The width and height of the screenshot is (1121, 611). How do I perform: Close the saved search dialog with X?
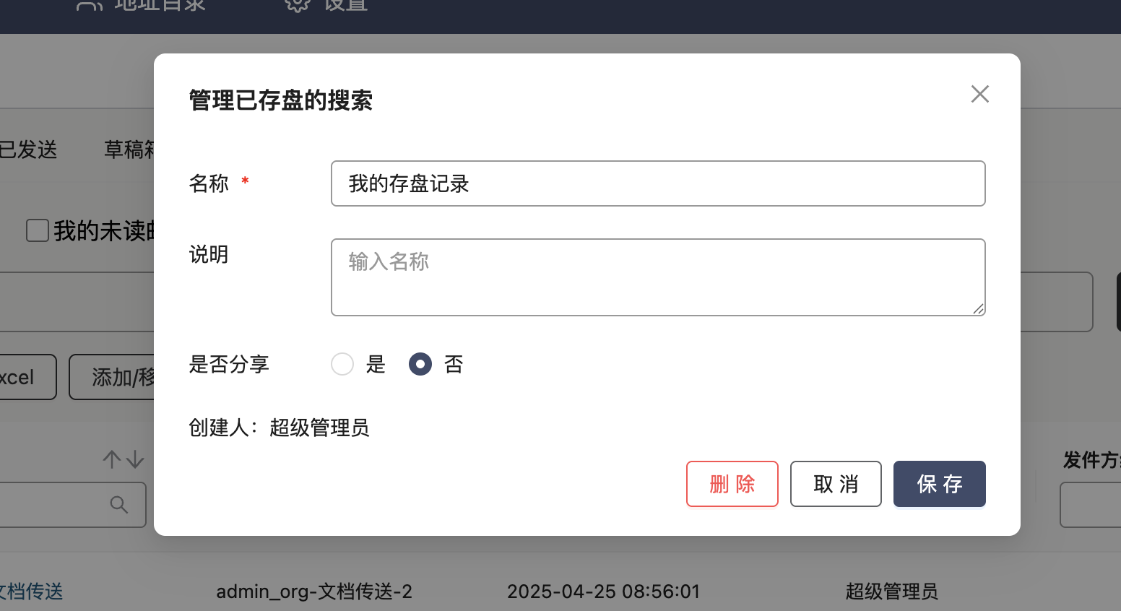[x=979, y=94]
